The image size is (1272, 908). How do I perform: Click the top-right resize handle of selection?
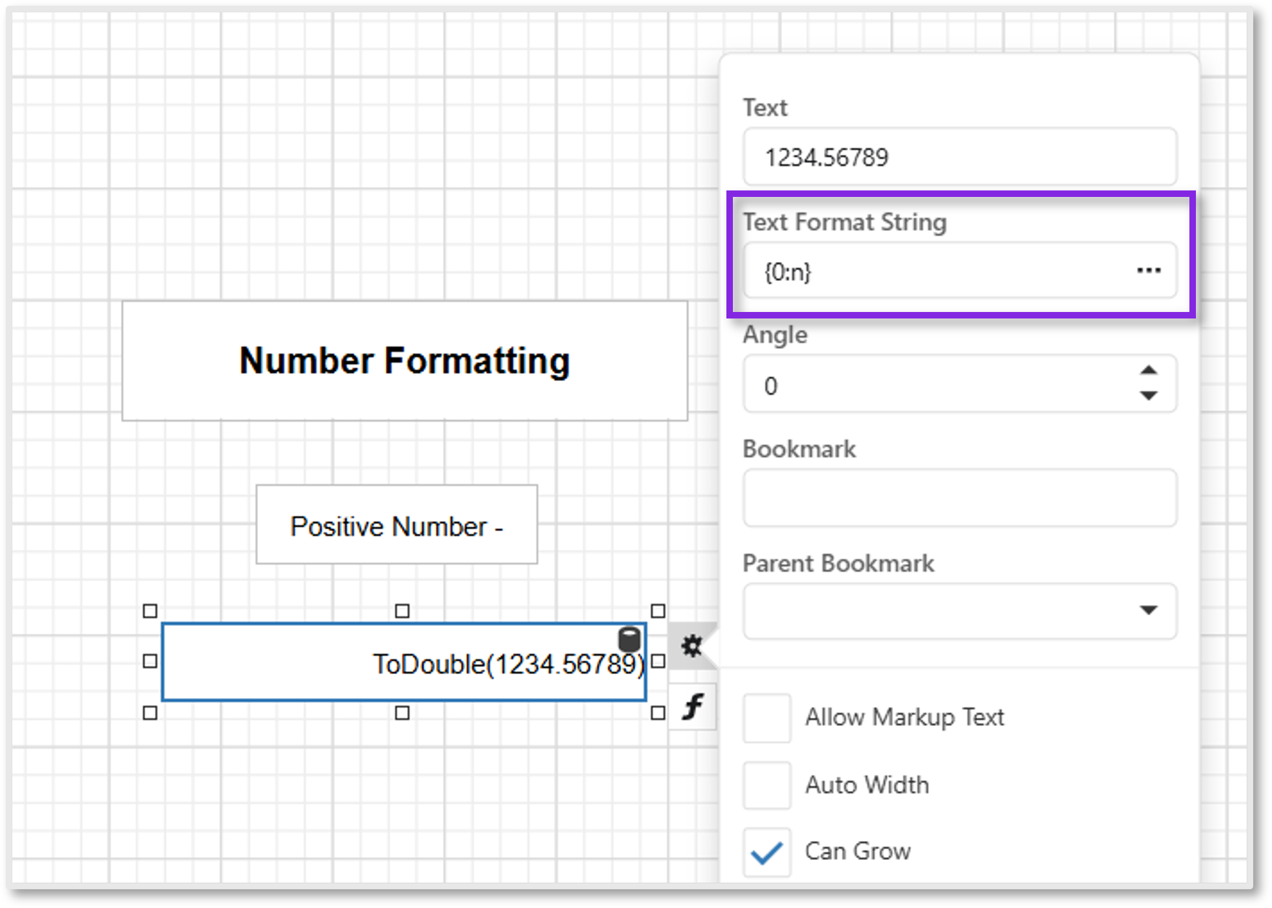[x=657, y=611]
